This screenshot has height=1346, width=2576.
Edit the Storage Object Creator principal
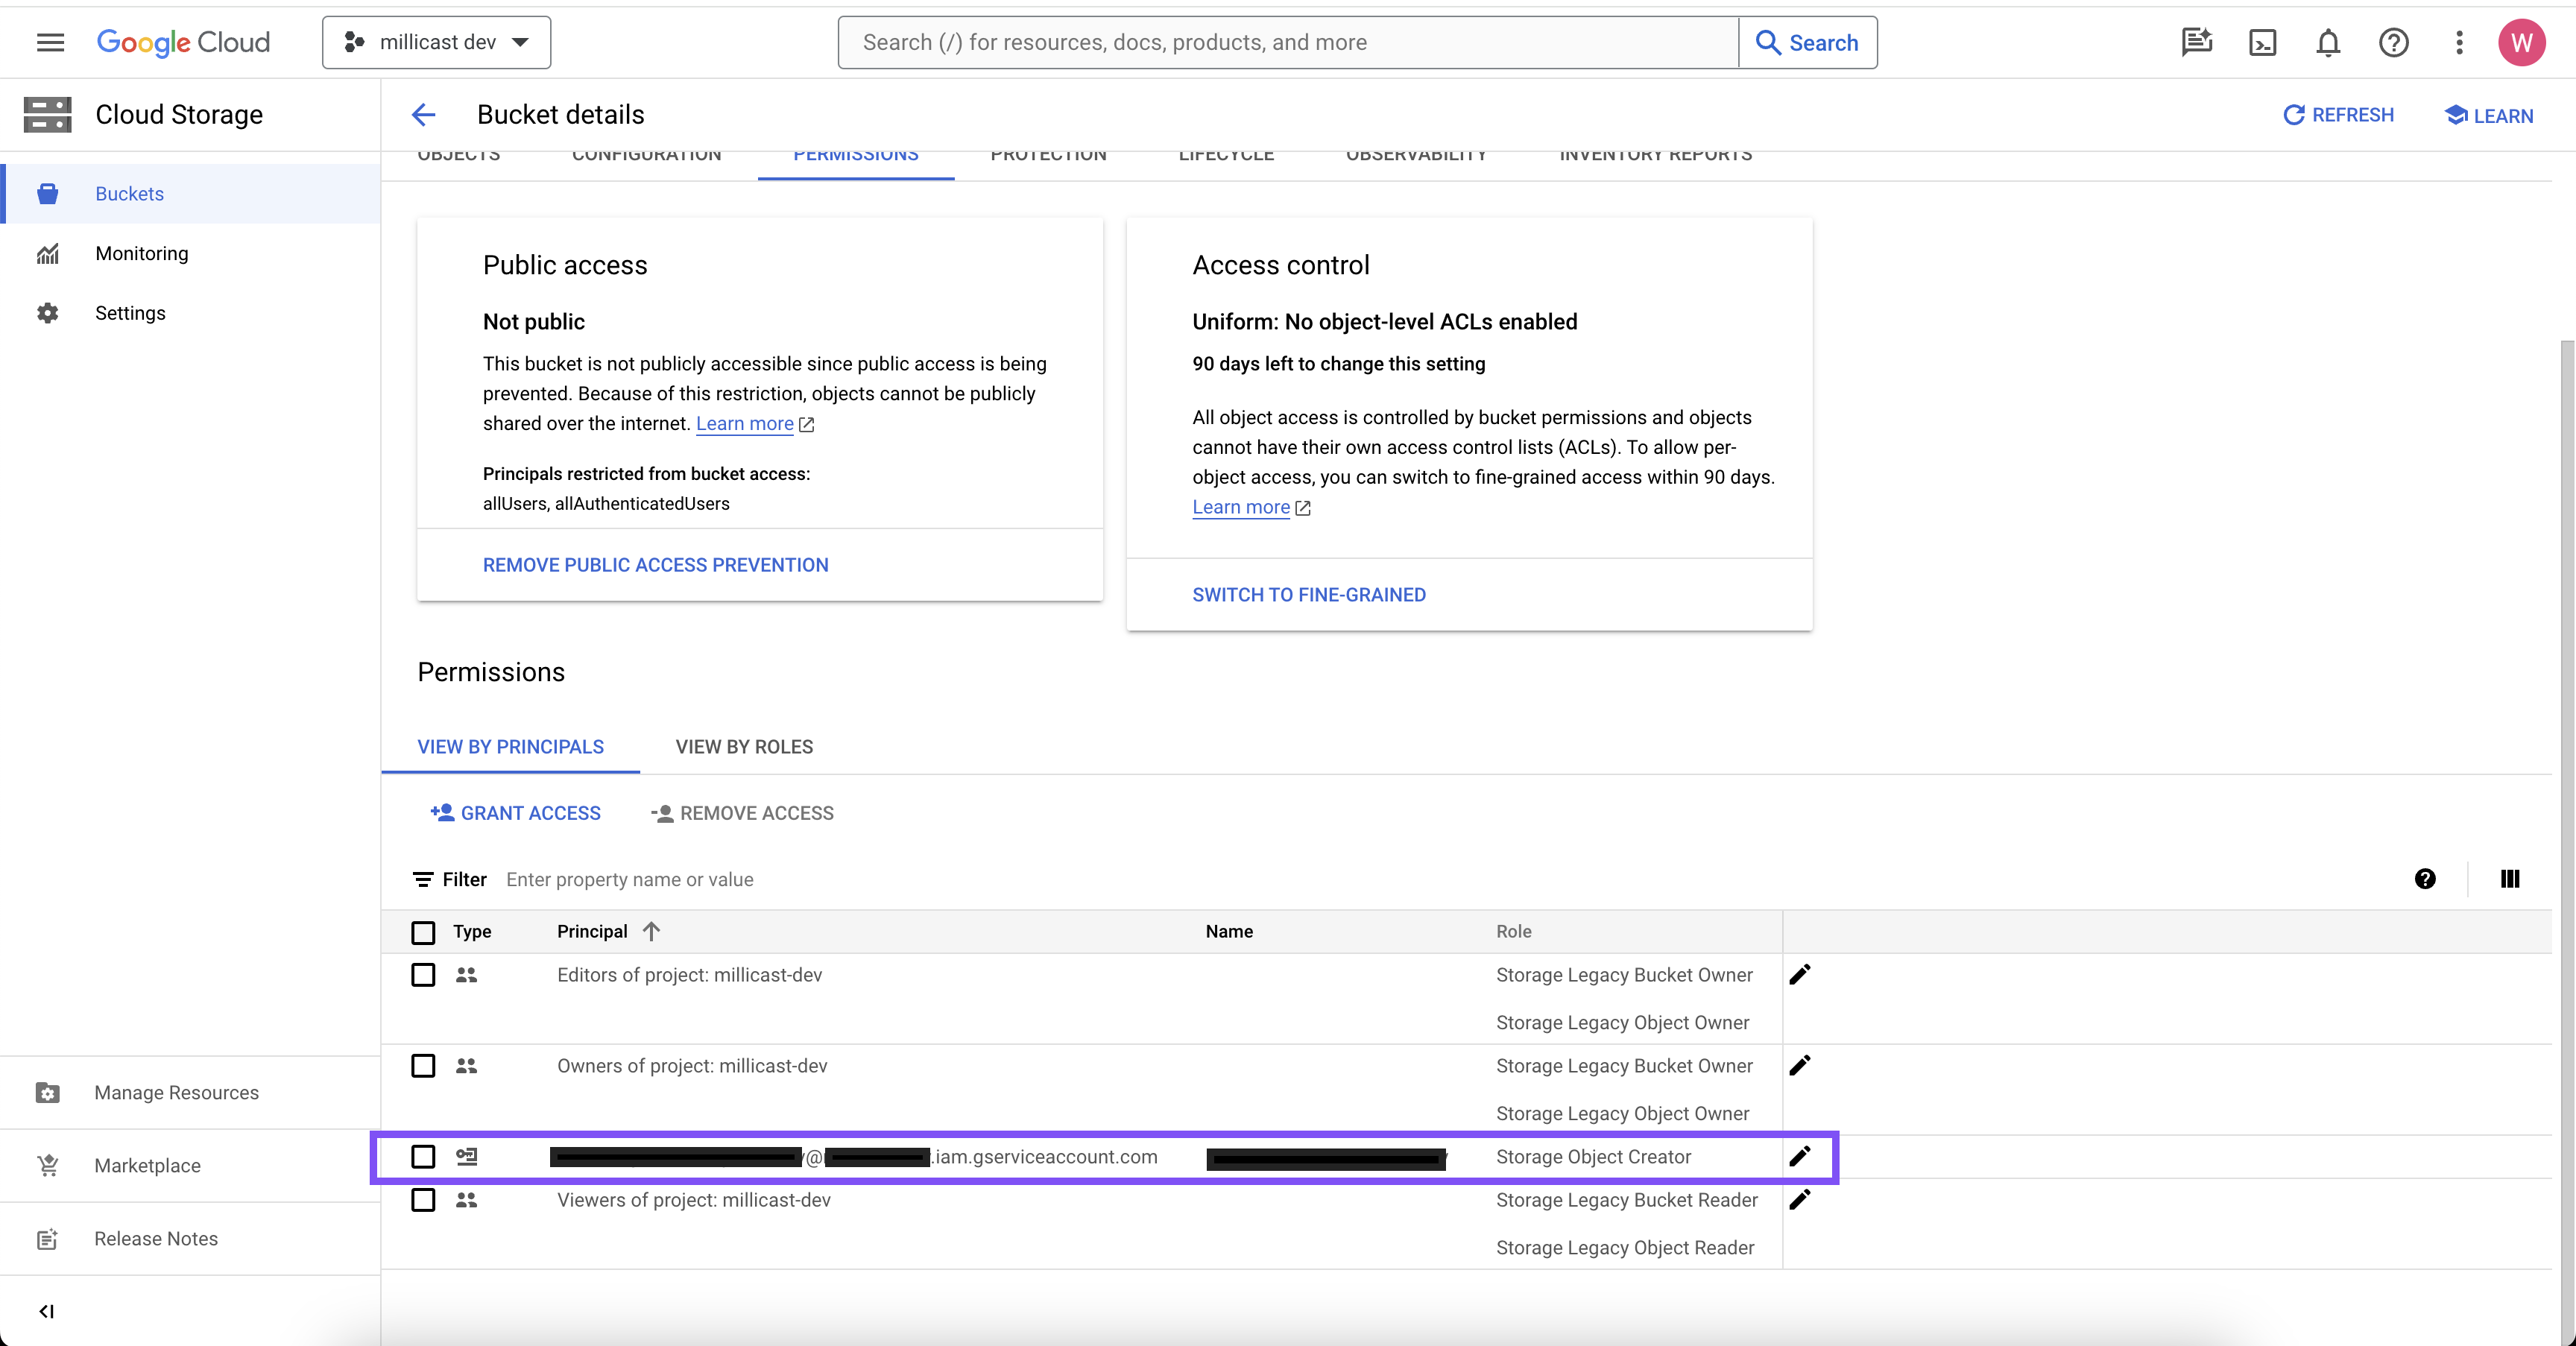pos(1800,1157)
